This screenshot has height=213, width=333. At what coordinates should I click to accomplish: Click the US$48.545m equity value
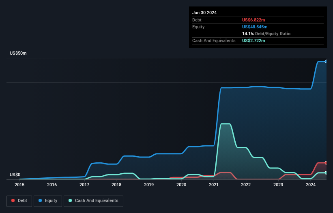[255, 27]
